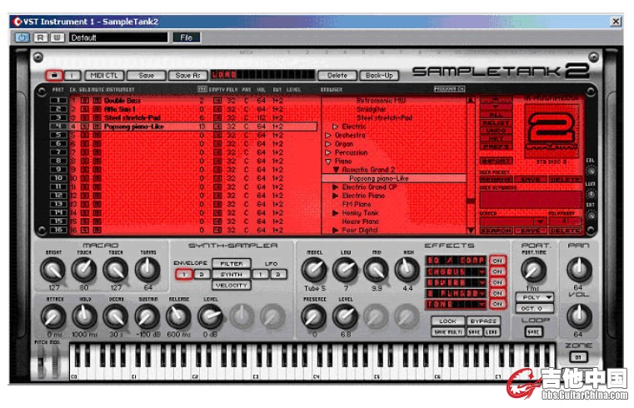The height and width of the screenshot is (408, 634).
Task: Click the R read-automation button
Action: (40, 37)
